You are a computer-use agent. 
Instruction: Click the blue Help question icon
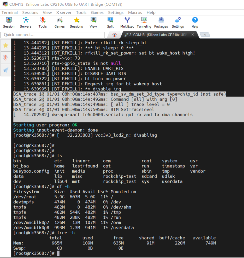195,22
